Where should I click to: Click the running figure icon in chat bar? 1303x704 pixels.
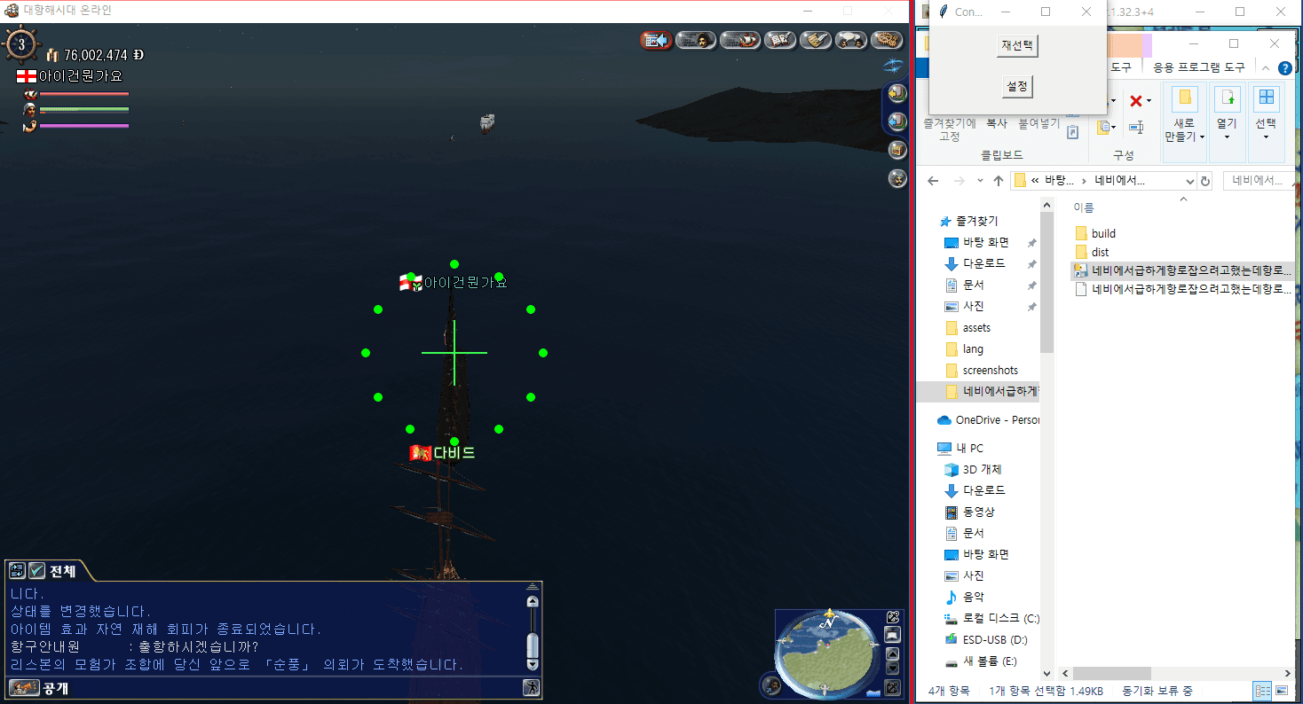coord(531,687)
